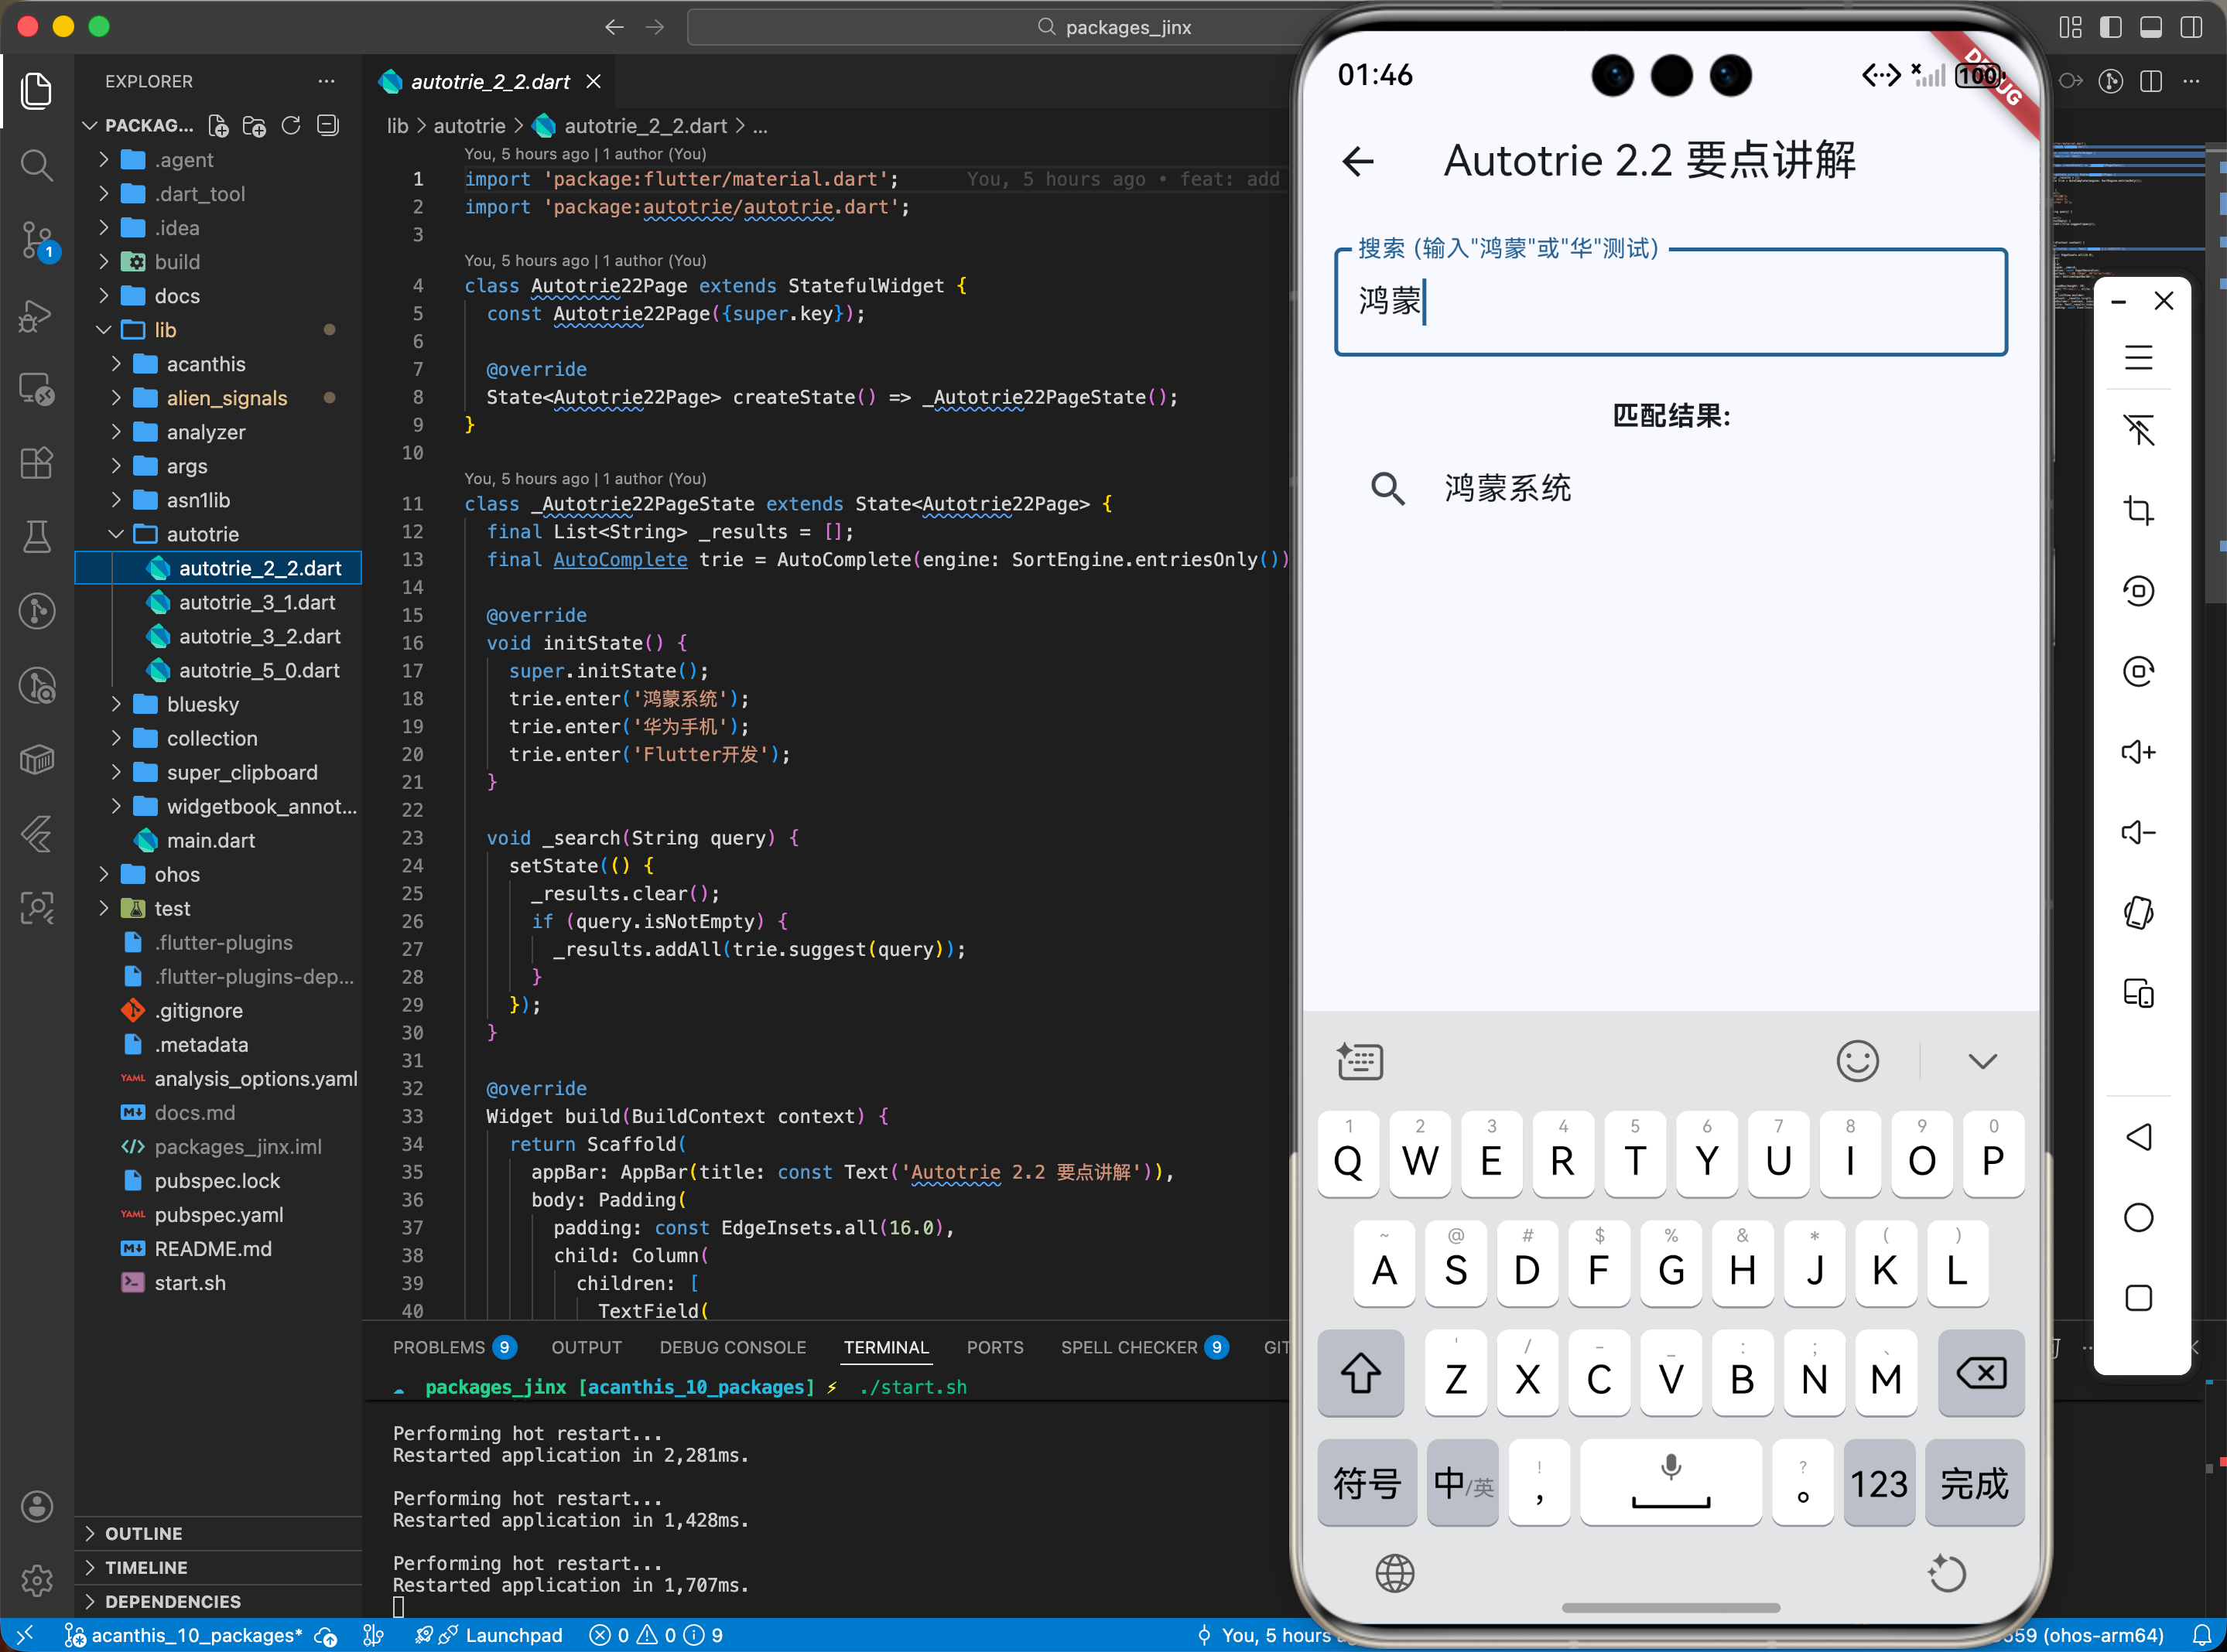Image resolution: width=2227 pixels, height=1652 pixels.
Task: Tap the 完成 key on keyboard
Action: click(x=1973, y=1483)
